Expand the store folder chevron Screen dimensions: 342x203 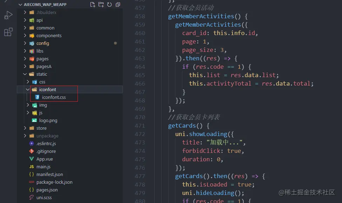pos(25,128)
